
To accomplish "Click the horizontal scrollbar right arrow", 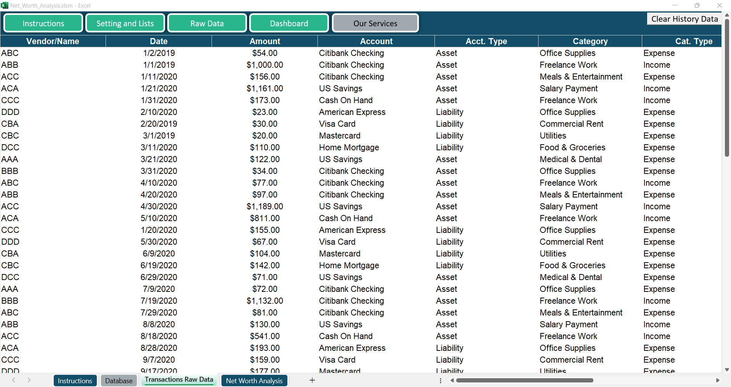I will pos(718,381).
